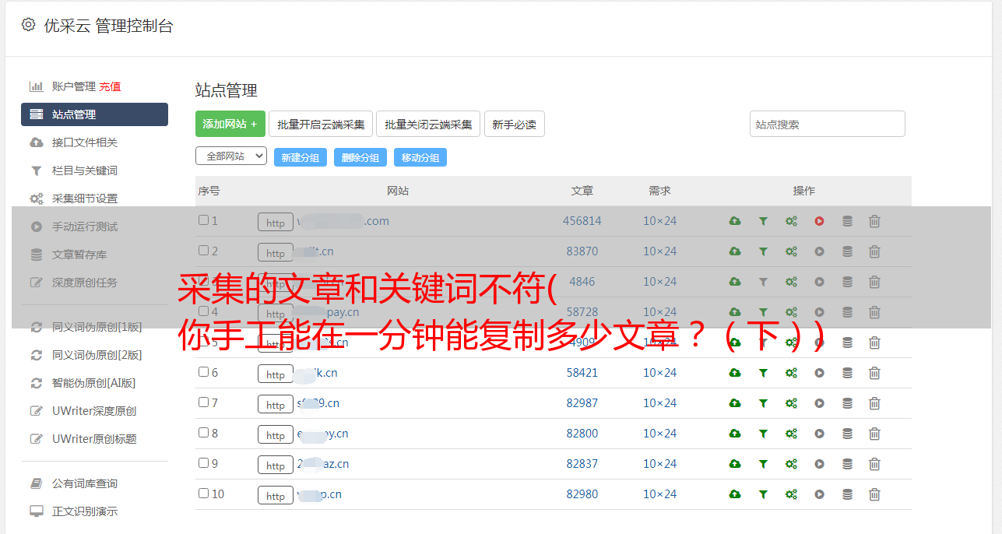Open the 全部网站 group dropdown
Viewport: 1002px width, 534px height.
tap(231, 156)
